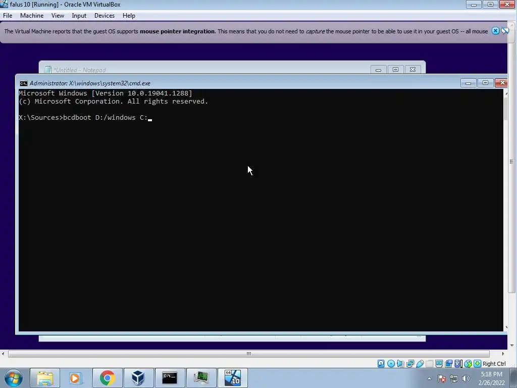Open the Action Center flag icon

click(442, 378)
